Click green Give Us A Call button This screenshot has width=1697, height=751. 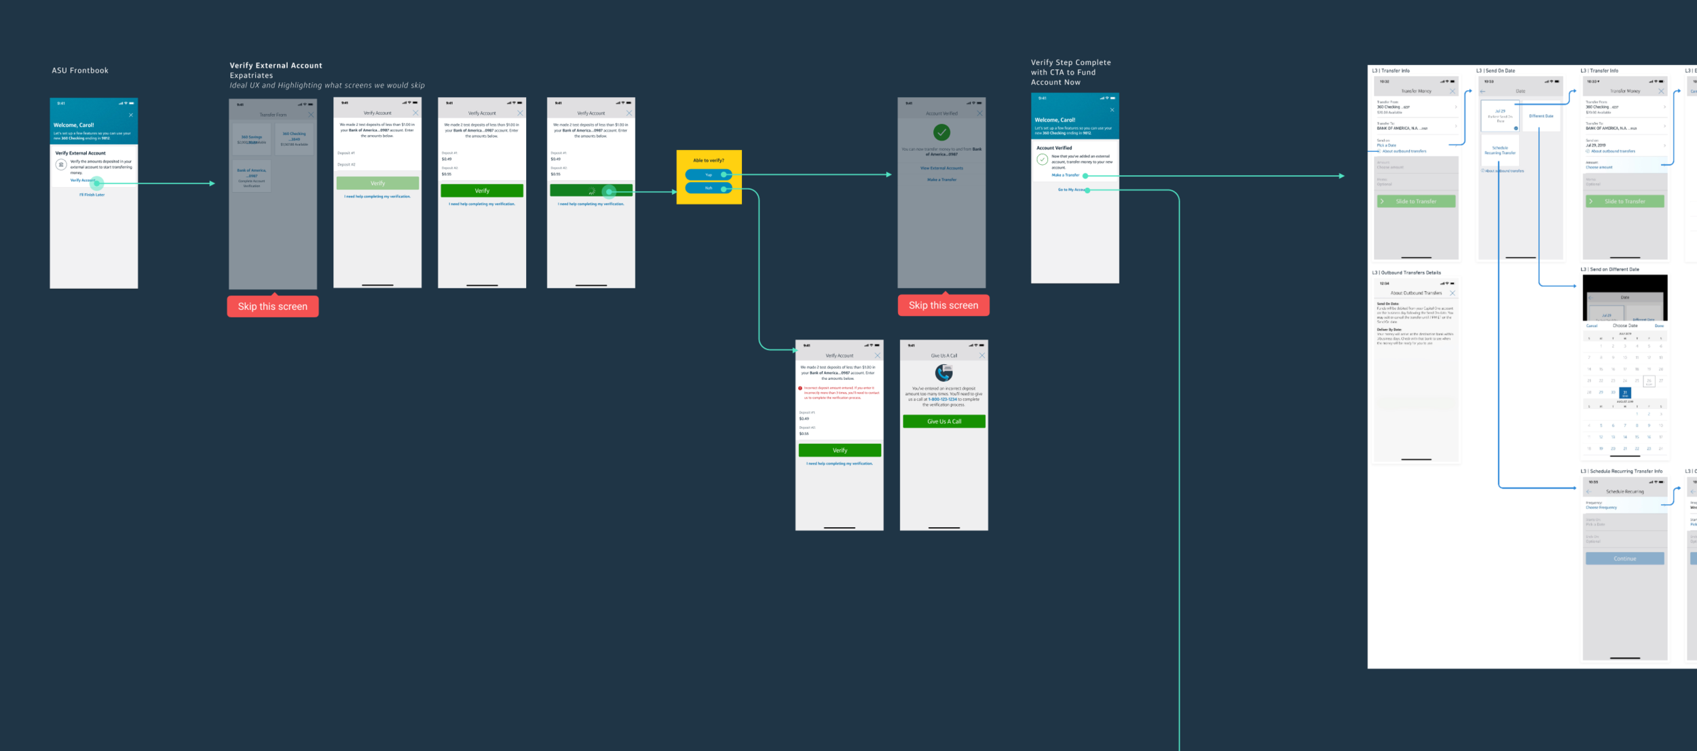944,421
